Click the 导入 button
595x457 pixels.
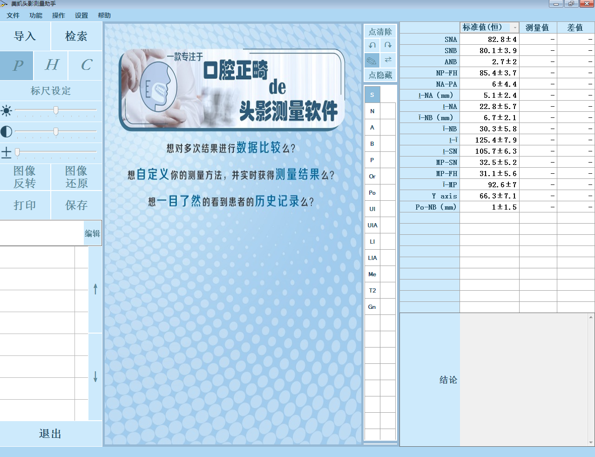click(25, 36)
